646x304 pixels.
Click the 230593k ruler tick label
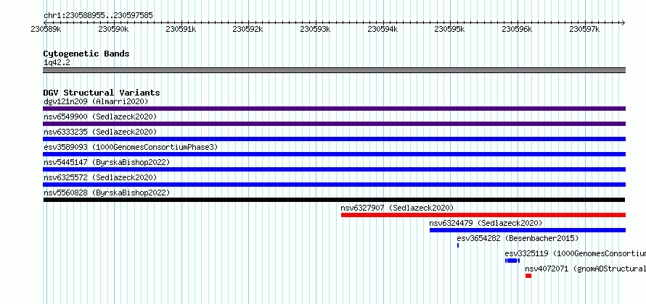[315, 29]
